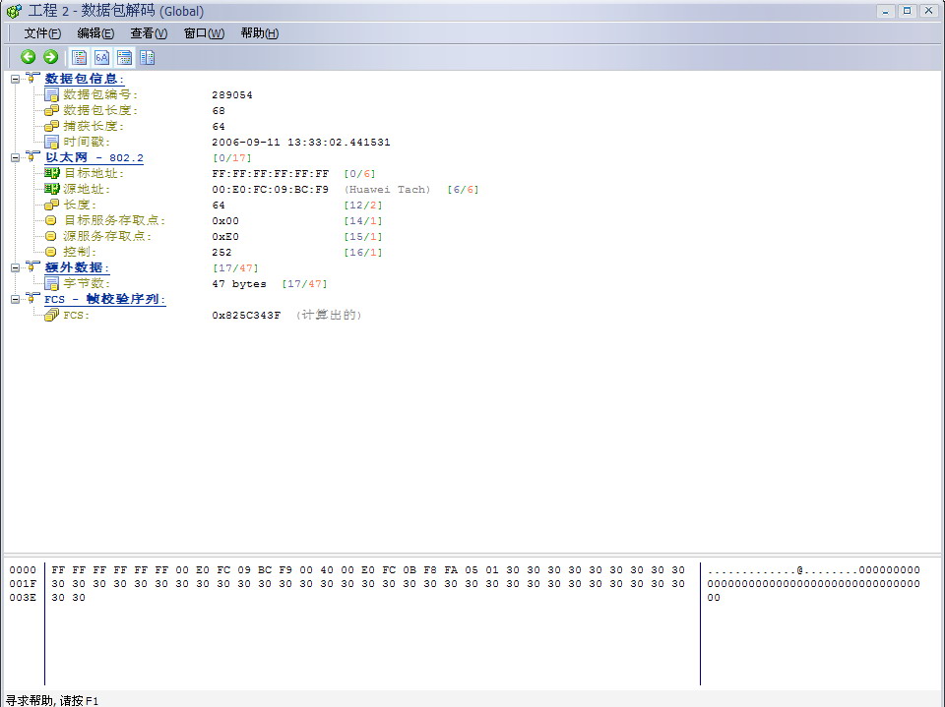This screenshot has width=945, height=707.
Task: Click the icon beside 控制 field
Action: pyautogui.click(x=50, y=252)
